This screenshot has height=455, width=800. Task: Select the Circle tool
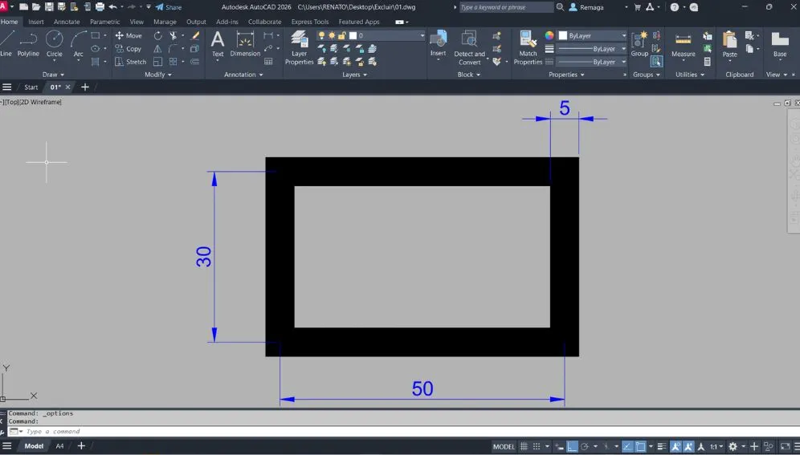tap(54, 43)
